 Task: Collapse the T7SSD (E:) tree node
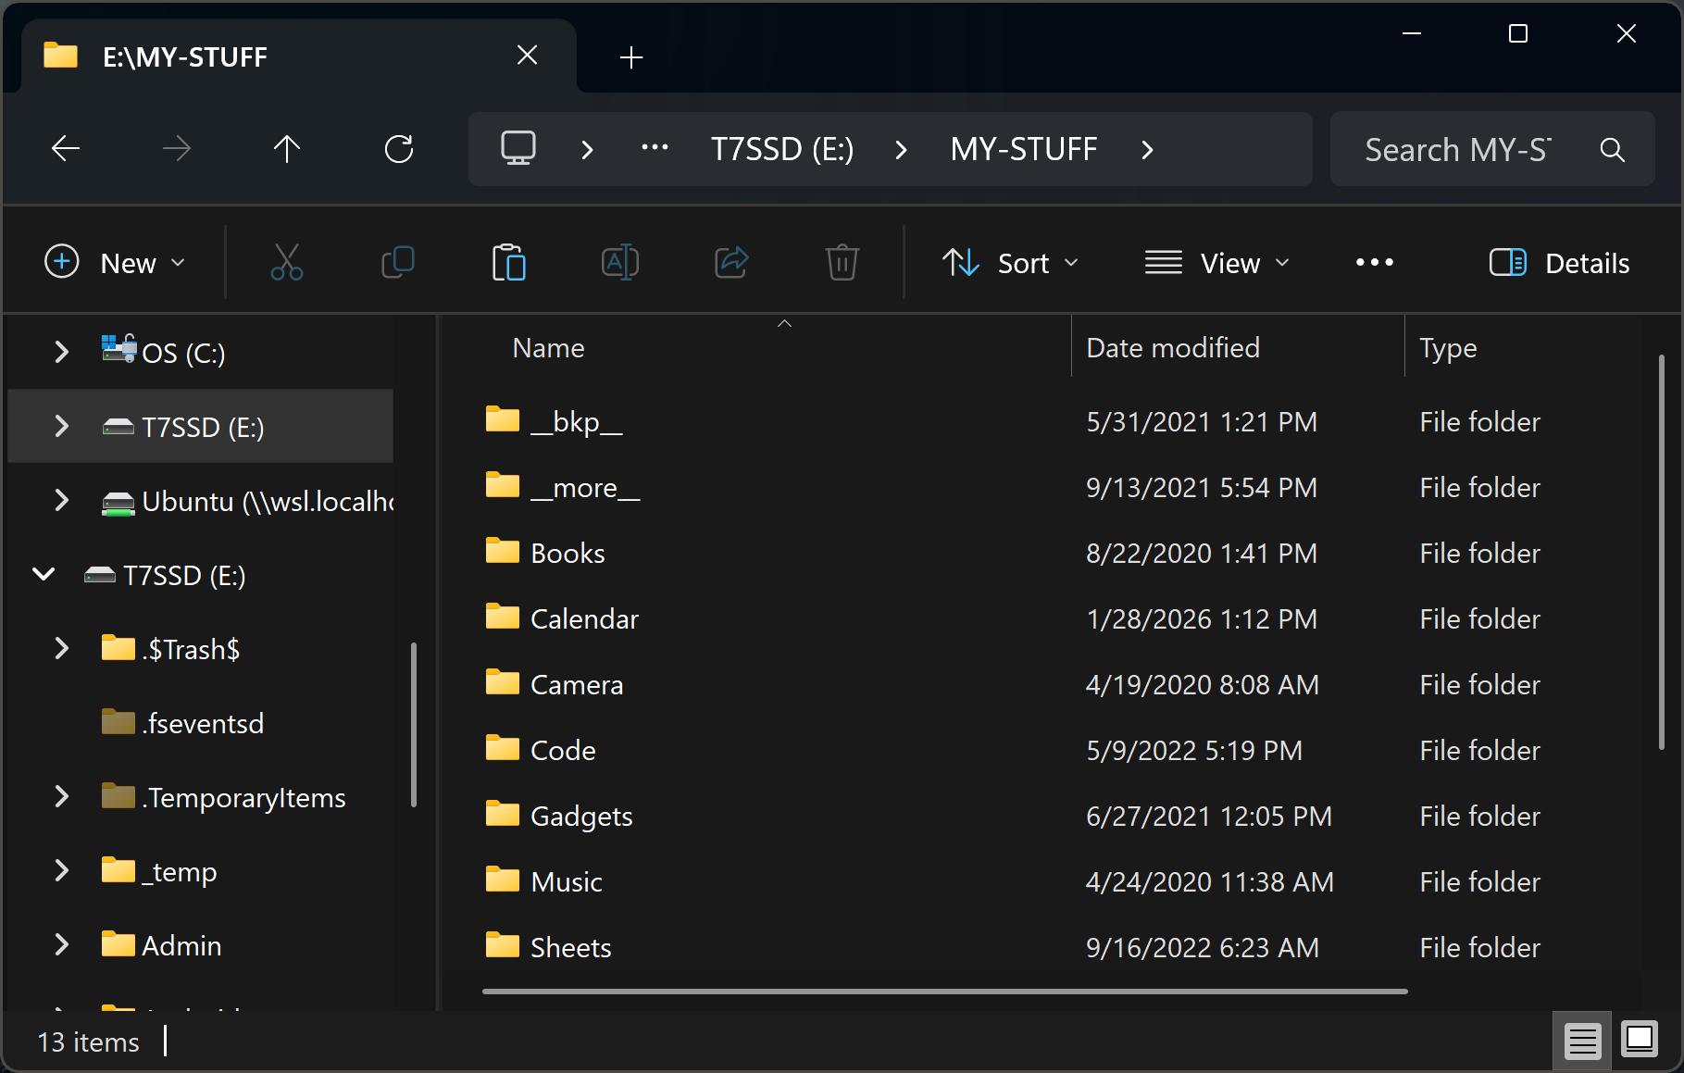point(44,575)
